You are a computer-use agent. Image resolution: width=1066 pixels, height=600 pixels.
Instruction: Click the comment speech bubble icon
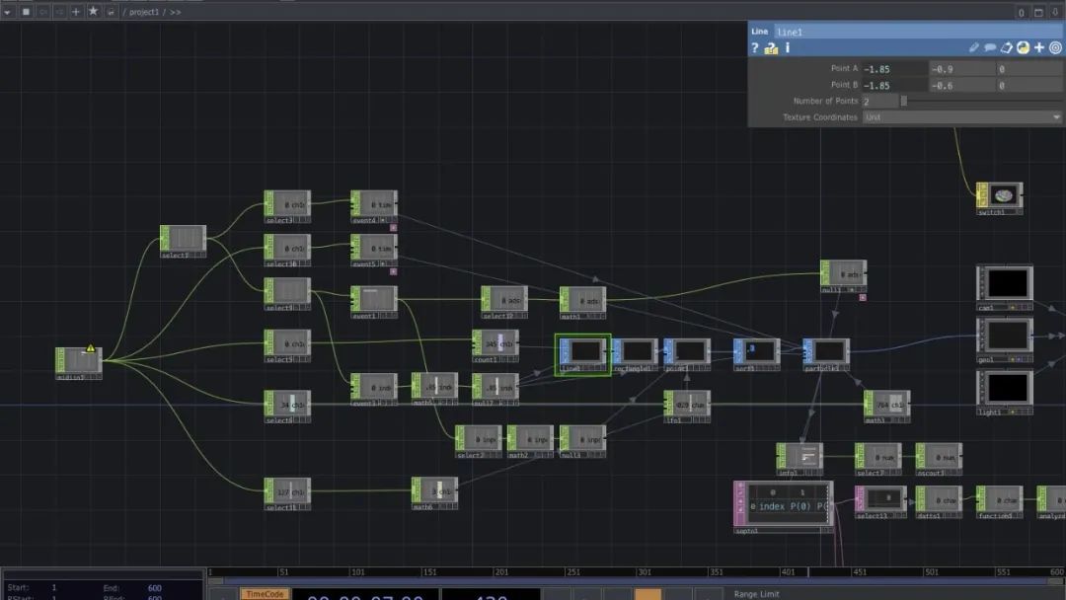[x=990, y=47]
